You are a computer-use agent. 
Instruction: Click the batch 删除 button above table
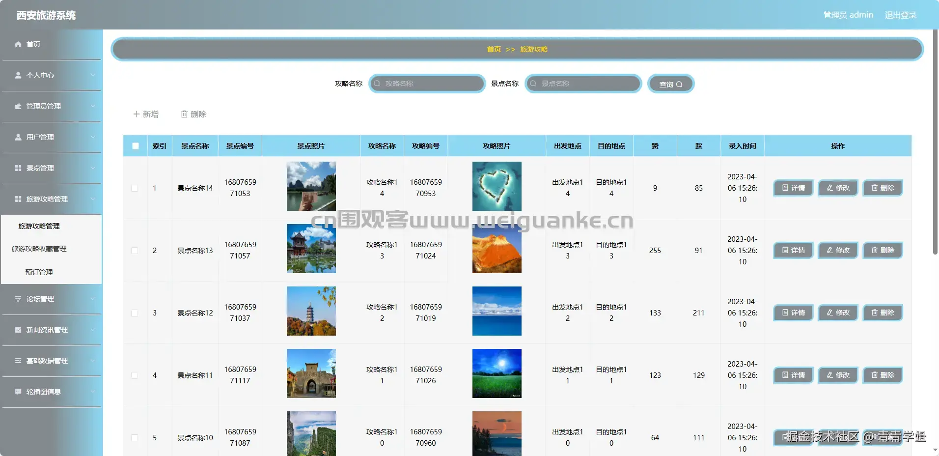tap(193, 114)
